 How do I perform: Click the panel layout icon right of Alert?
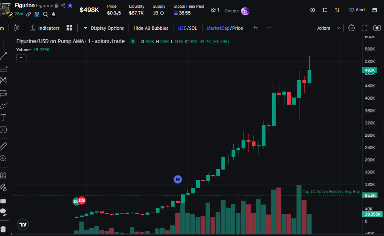(375, 10)
